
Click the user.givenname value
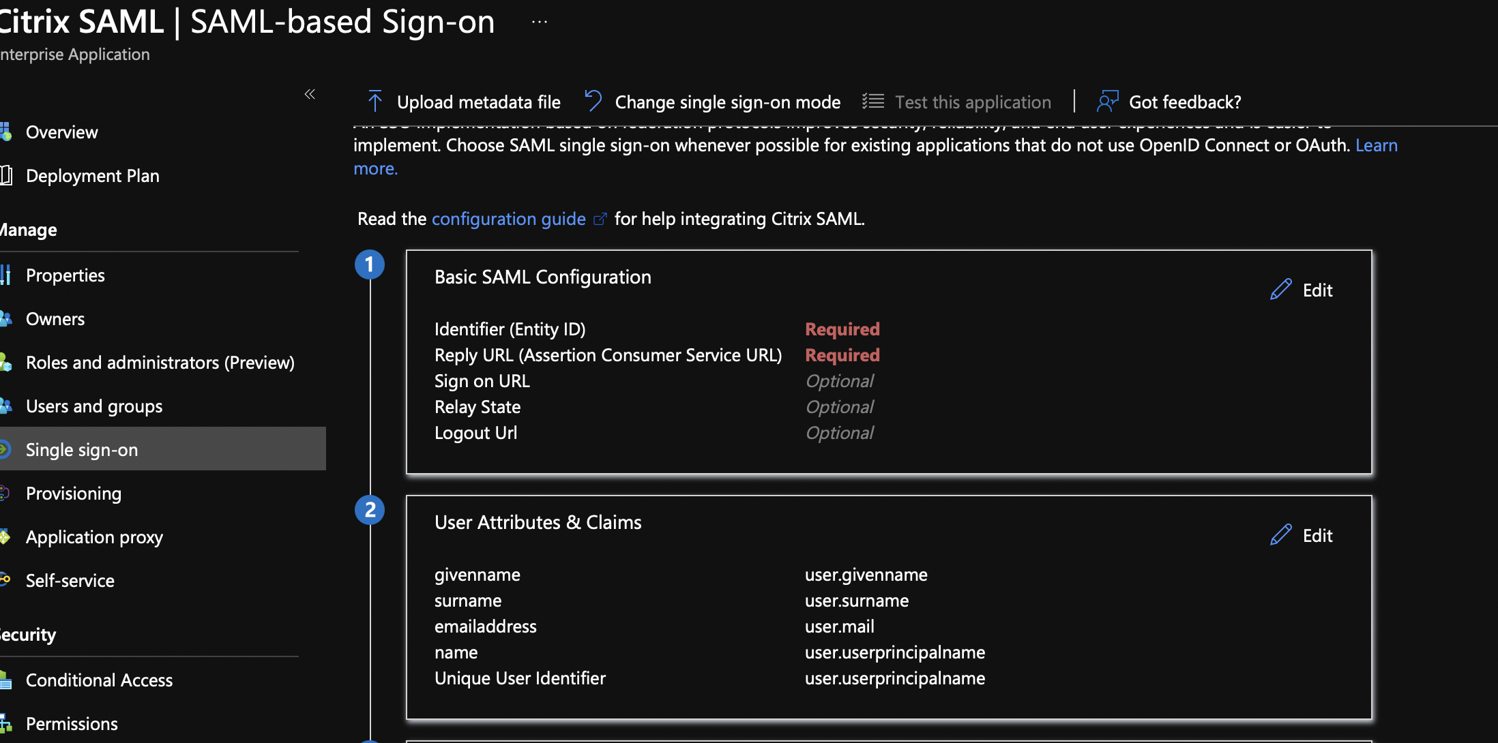pyautogui.click(x=866, y=575)
